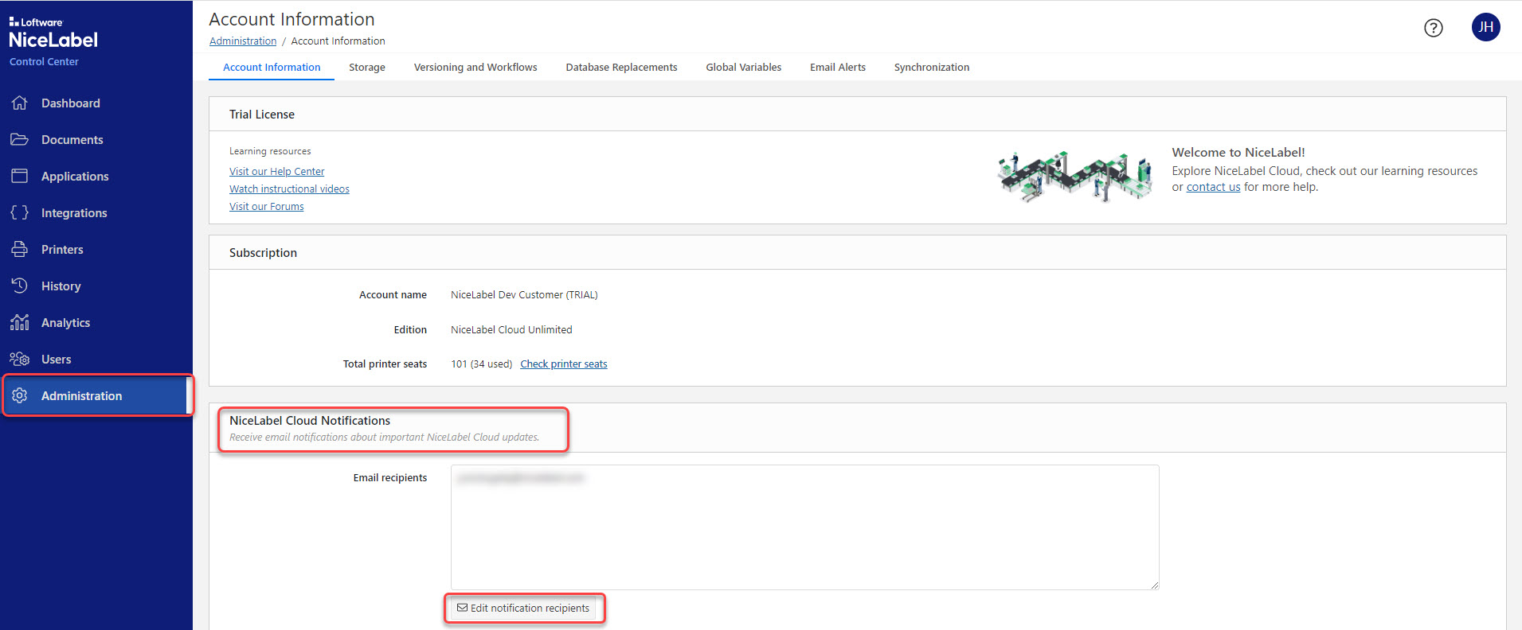This screenshot has width=1522, height=630.
Task: Click the Printers icon in sidebar
Action: [20, 249]
